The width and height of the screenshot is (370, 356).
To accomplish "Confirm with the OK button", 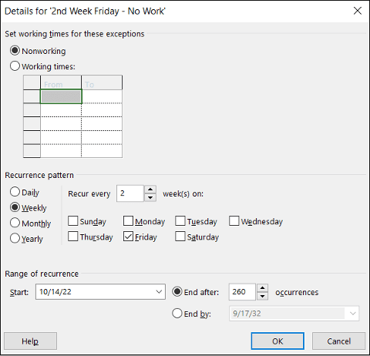I will coord(277,341).
